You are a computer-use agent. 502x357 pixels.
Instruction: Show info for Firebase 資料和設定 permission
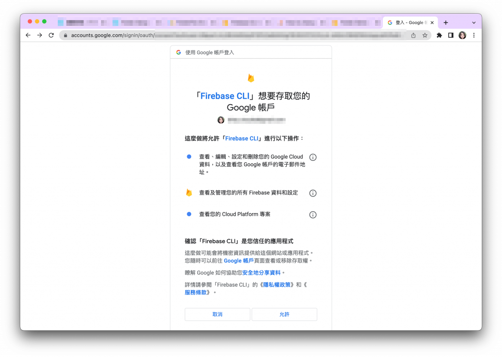click(x=313, y=193)
